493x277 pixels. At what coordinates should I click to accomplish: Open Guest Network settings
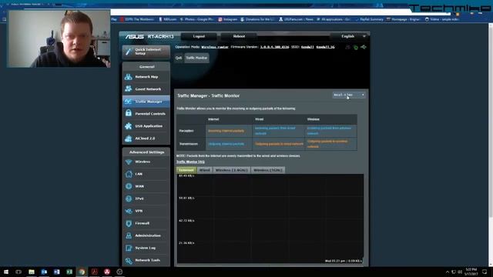pos(146,89)
